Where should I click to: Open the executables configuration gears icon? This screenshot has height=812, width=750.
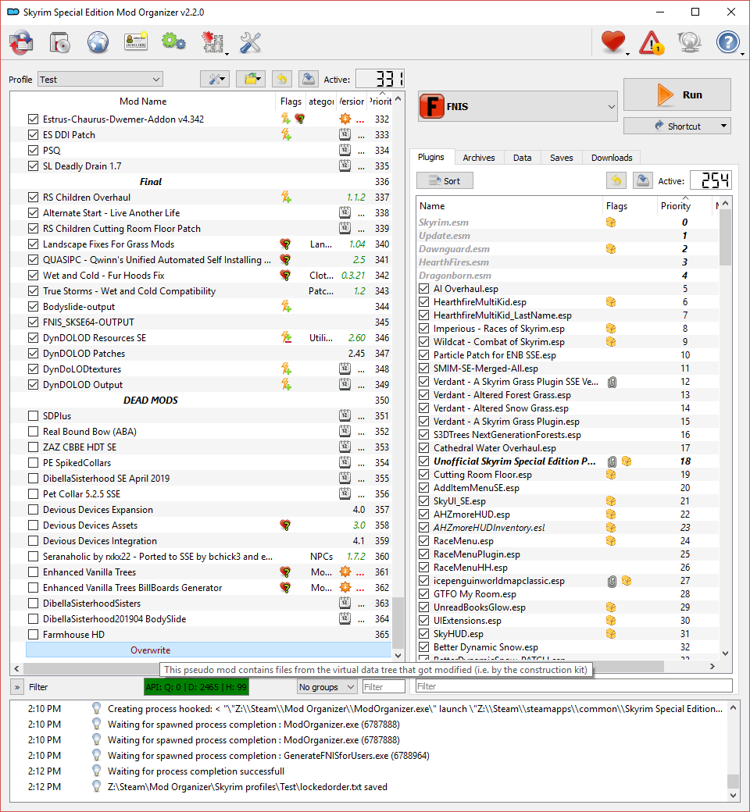[173, 41]
